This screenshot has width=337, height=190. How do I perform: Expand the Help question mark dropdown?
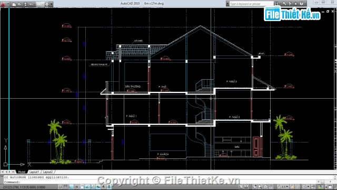pos(305,4)
